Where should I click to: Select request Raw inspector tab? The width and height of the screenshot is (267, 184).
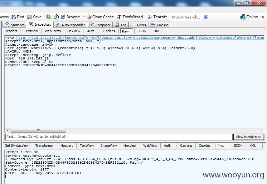click(127, 31)
